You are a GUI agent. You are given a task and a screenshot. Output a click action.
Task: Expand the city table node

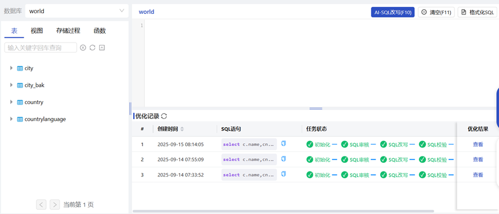(x=12, y=68)
